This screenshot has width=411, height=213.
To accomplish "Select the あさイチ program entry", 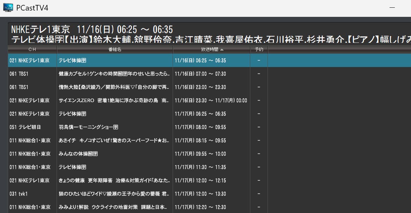I will point(114,141).
